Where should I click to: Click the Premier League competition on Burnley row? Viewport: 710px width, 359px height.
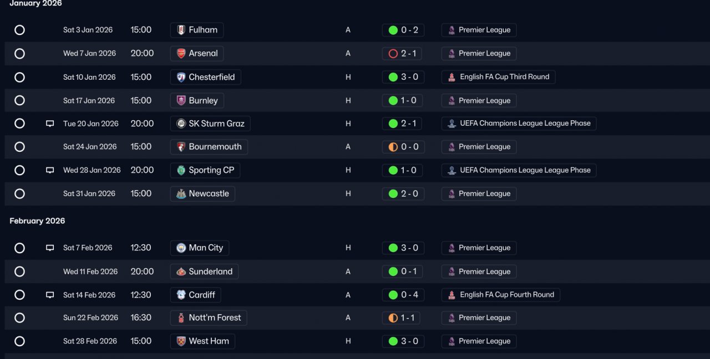point(479,101)
